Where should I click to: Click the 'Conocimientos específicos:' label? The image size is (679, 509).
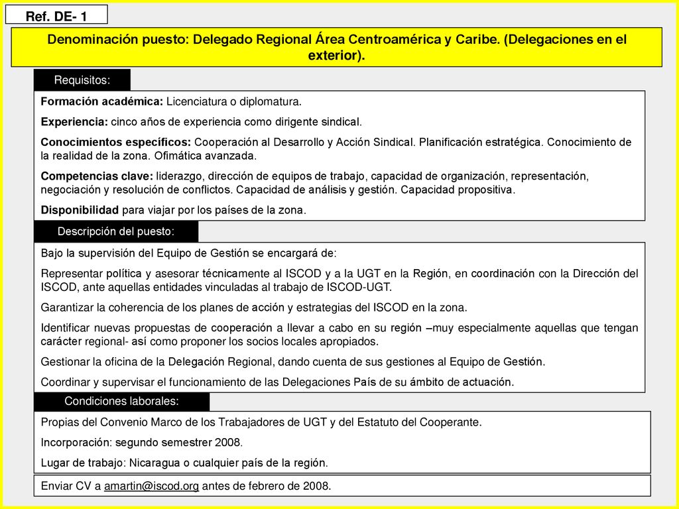pos(115,142)
